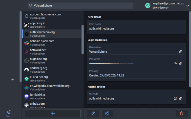Copy the password to clipboard

181,63
